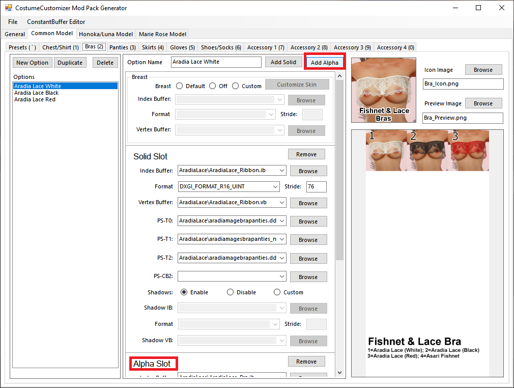Switch to the Marie Rose Model tab

pyautogui.click(x=162, y=34)
